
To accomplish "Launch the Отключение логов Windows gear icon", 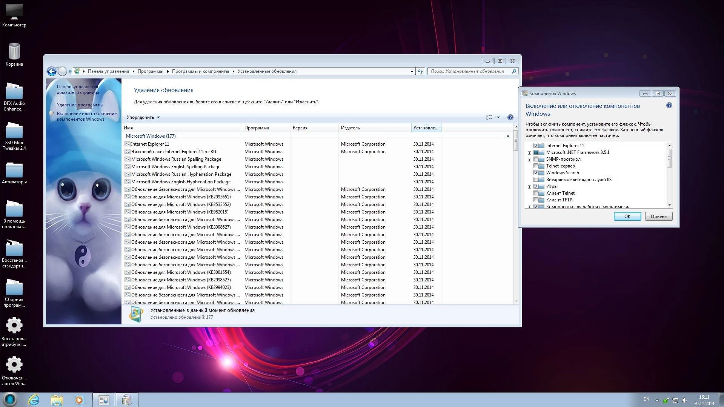I will (x=14, y=371).
